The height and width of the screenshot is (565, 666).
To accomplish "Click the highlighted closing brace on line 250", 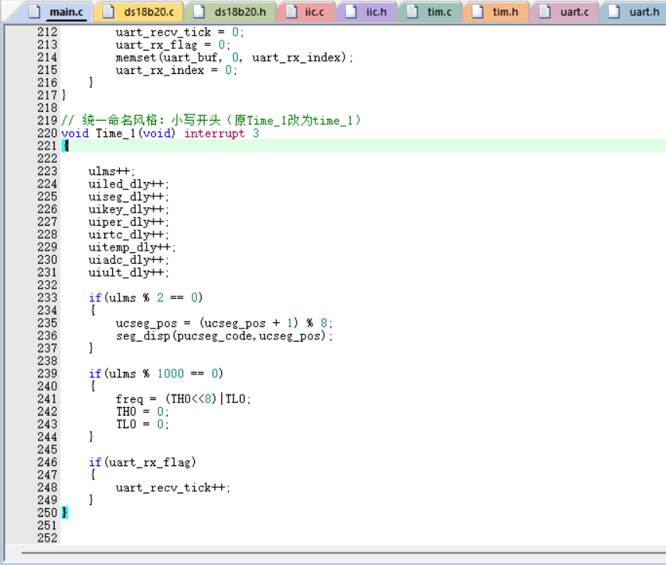I will (x=65, y=513).
